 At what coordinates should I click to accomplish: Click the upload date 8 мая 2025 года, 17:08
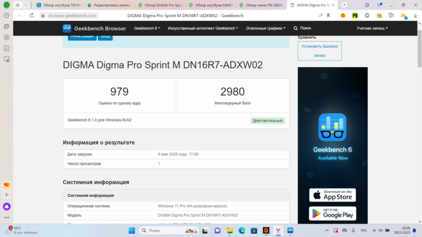point(178,154)
